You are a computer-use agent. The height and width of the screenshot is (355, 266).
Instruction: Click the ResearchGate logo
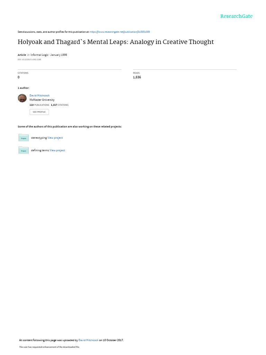[x=236, y=16]
